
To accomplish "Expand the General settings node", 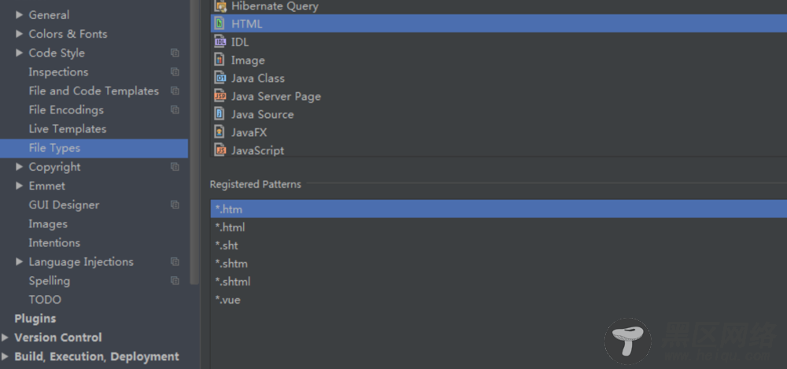I will click(x=19, y=15).
